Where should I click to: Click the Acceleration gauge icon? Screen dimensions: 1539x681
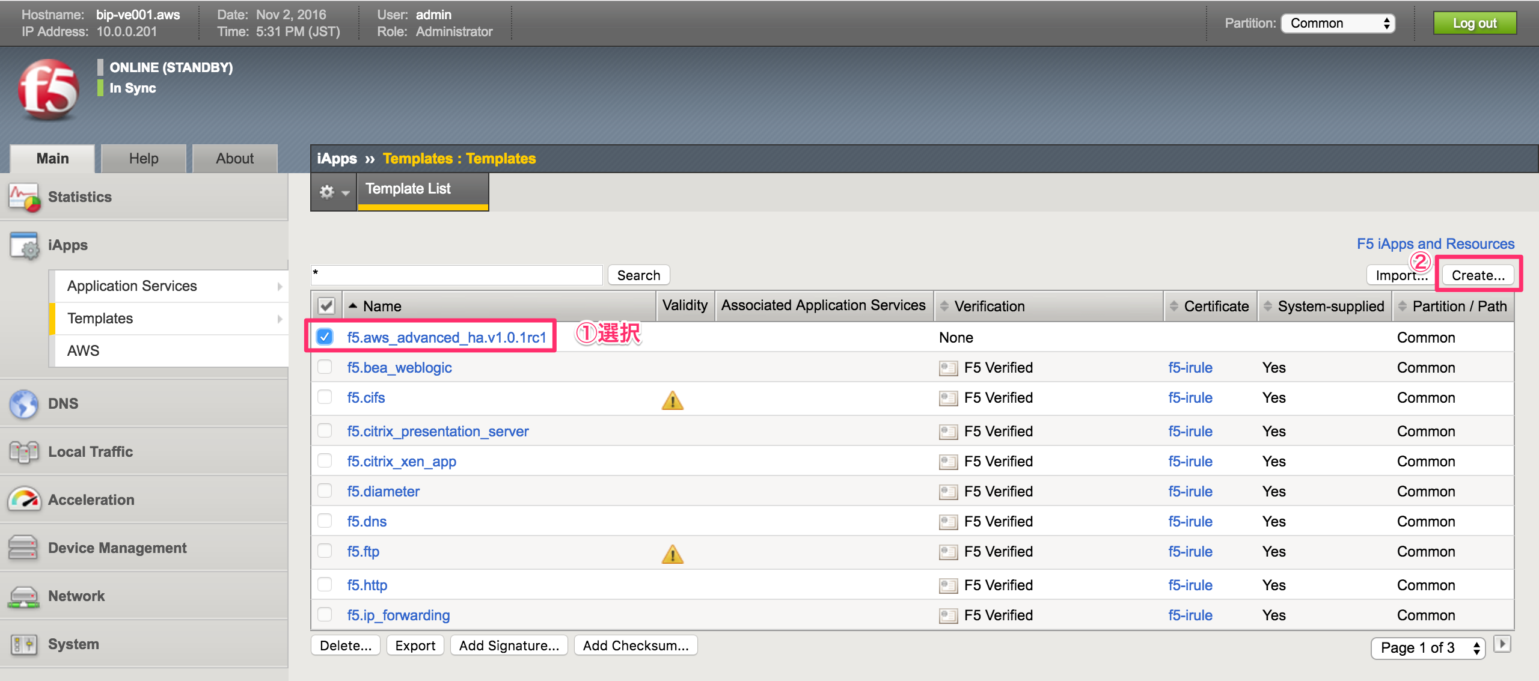click(24, 499)
